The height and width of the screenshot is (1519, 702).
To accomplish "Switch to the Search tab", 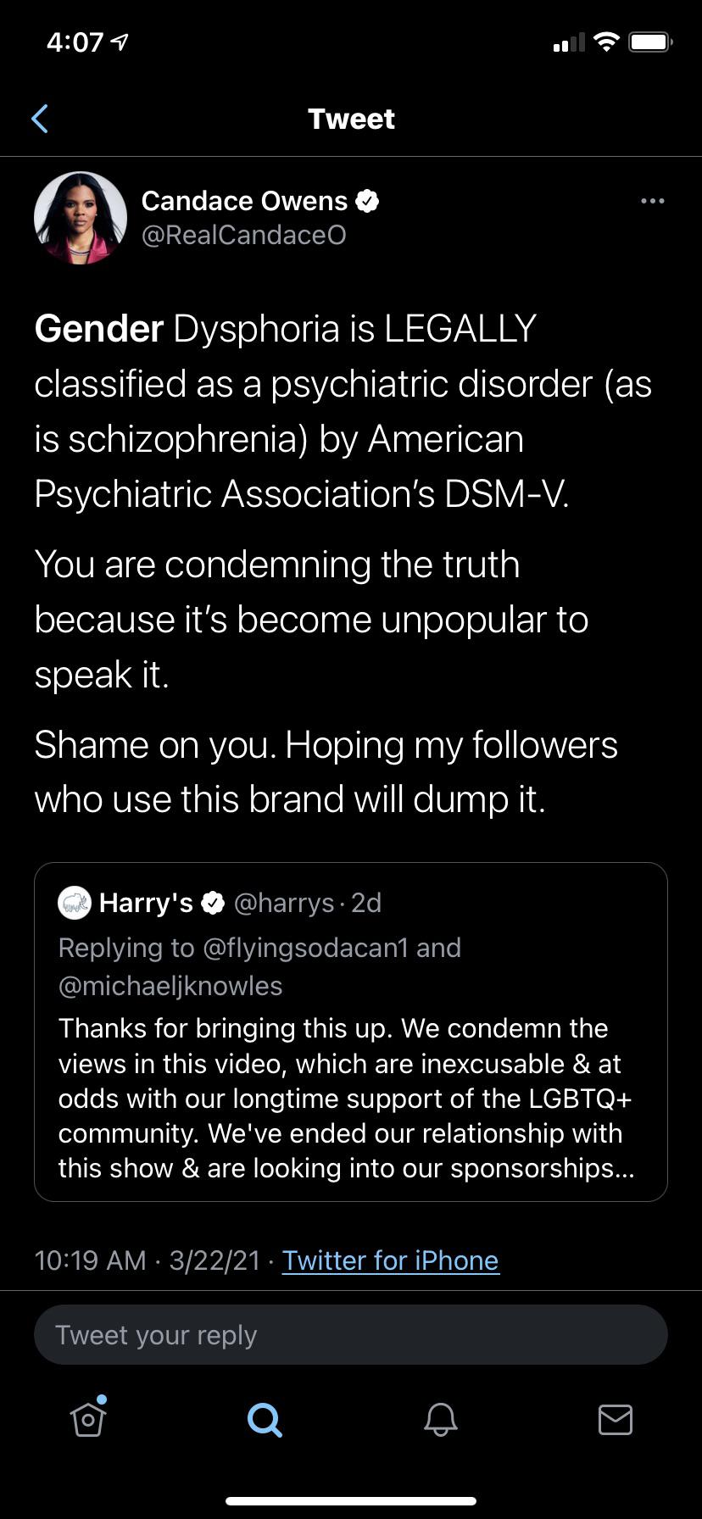I will click(265, 1419).
